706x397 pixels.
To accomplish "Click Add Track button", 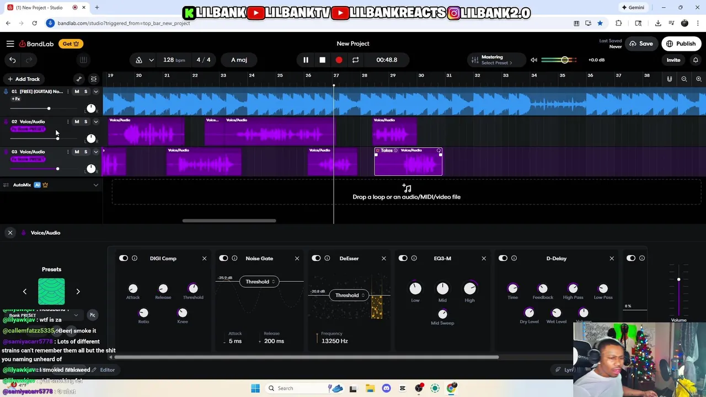I will (23, 79).
